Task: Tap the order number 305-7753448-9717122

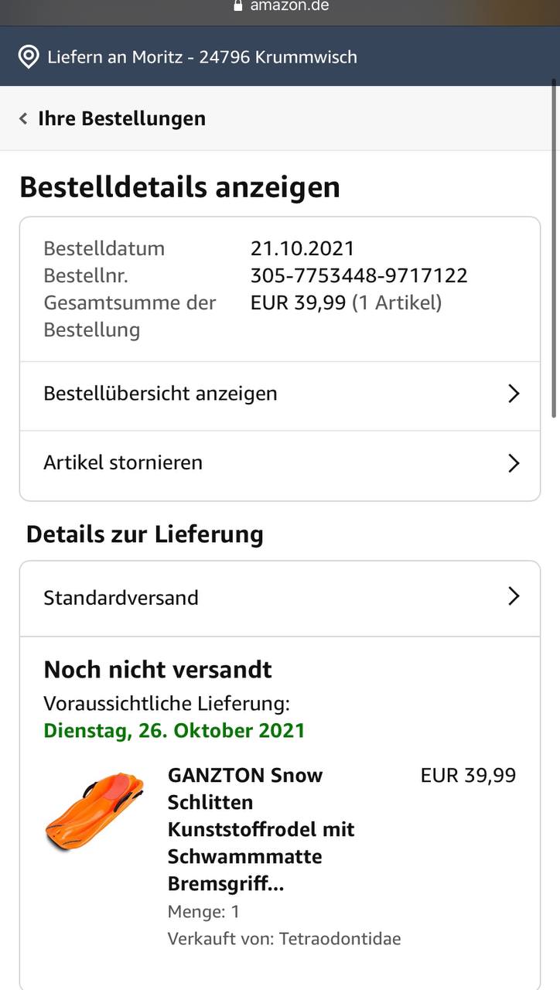Action: [359, 275]
